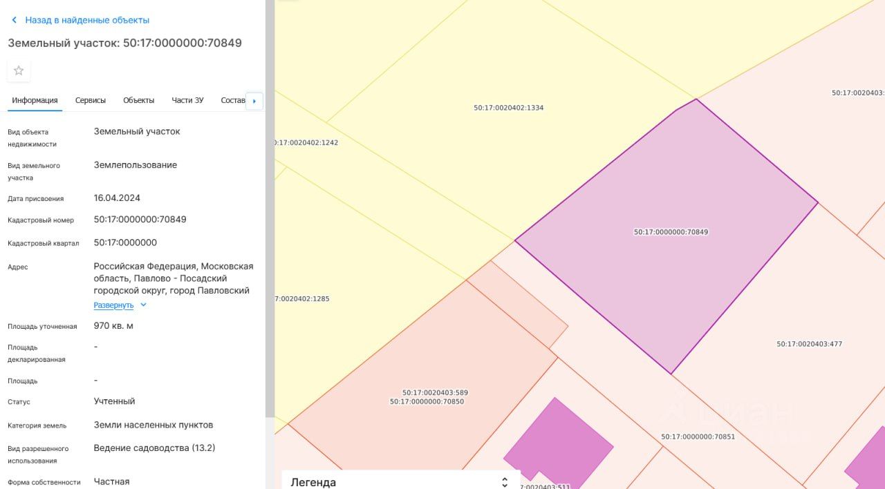The width and height of the screenshot is (885, 489).
Task: Click the label Форма собственности
Action: [44, 483]
